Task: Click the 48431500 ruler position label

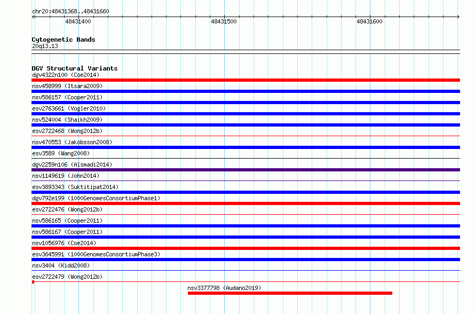Action: tap(224, 21)
